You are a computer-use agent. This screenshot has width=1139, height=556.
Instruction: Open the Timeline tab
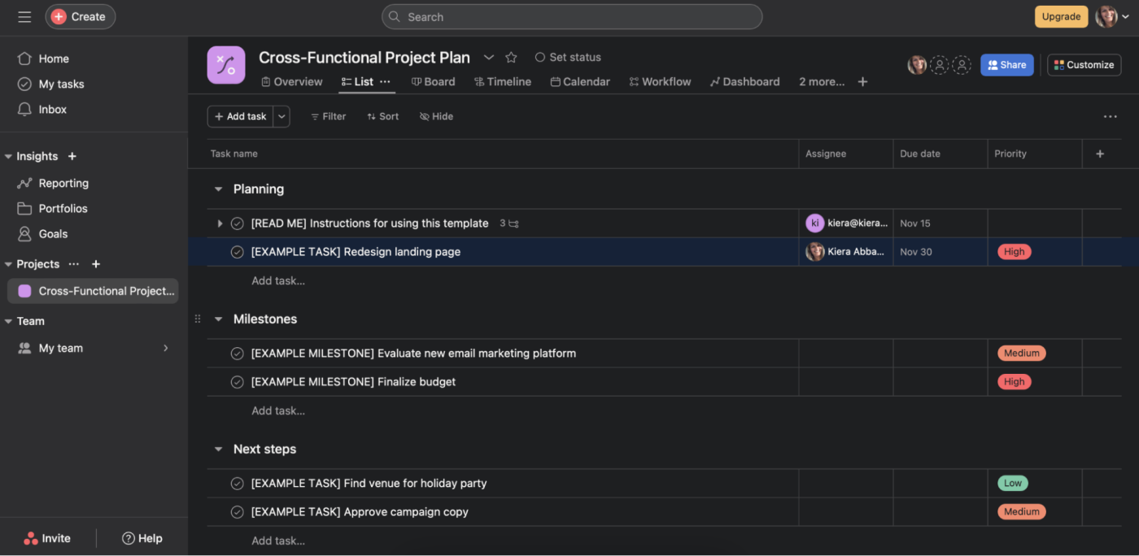coord(503,81)
